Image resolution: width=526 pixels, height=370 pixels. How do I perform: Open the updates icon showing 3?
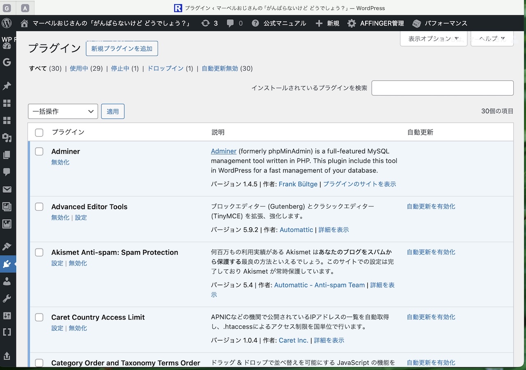[x=209, y=23]
